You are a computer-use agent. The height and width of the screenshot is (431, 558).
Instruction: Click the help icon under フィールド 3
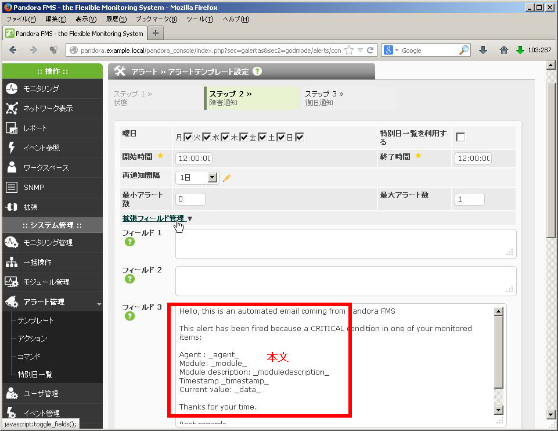coord(129,316)
